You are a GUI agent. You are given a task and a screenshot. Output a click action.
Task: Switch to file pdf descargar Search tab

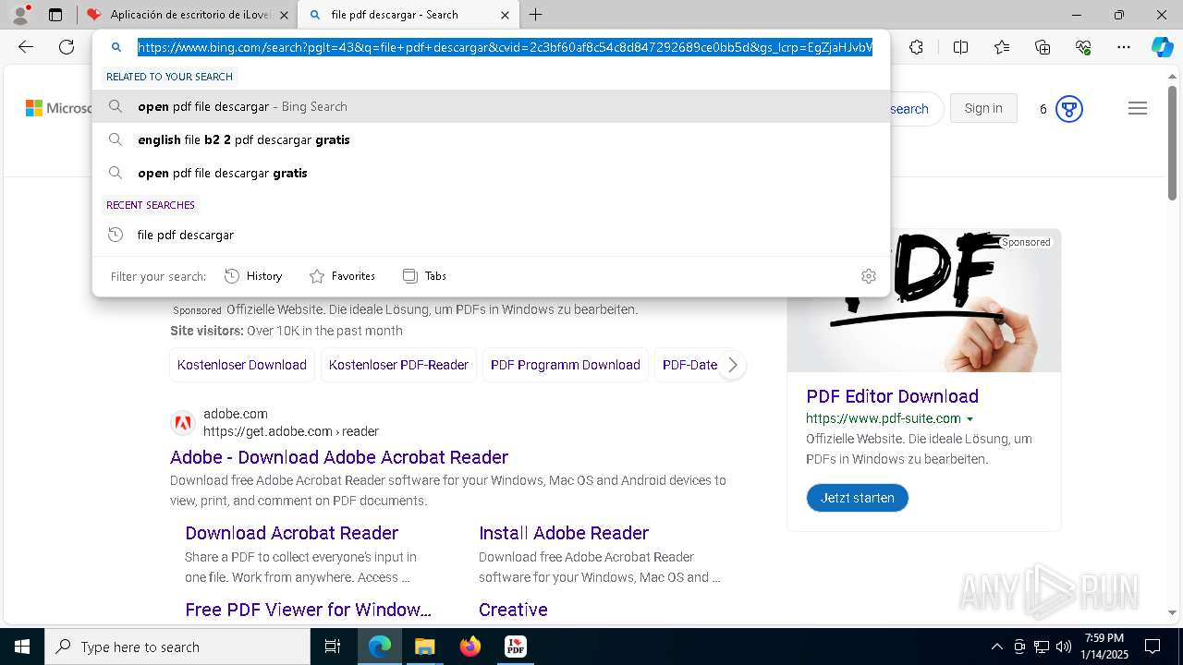click(408, 15)
